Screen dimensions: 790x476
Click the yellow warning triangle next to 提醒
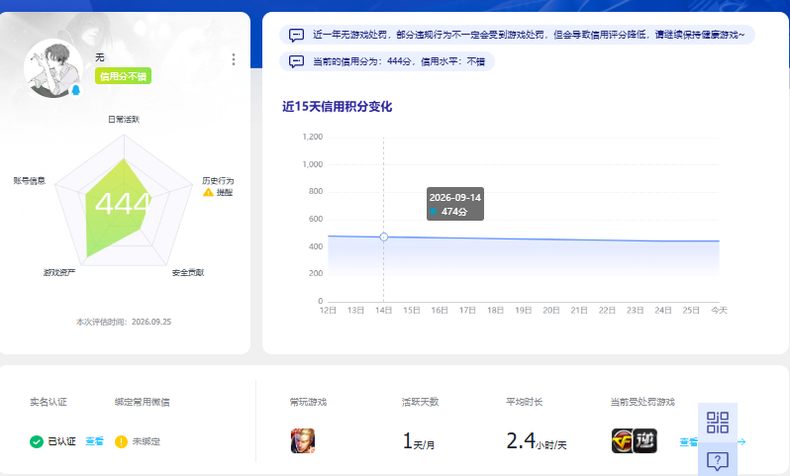[x=208, y=192]
